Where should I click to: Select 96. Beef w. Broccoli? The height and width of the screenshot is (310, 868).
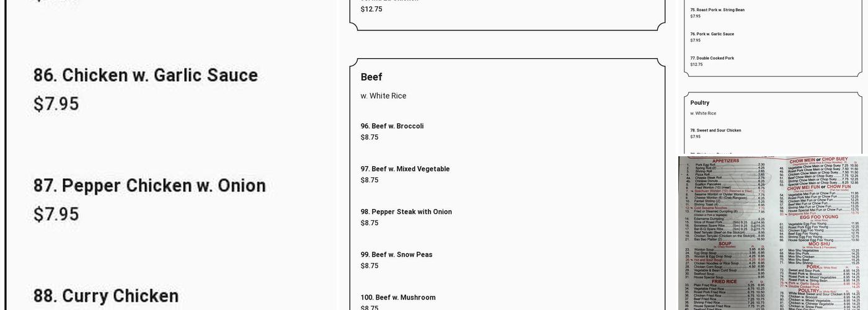(x=392, y=126)
